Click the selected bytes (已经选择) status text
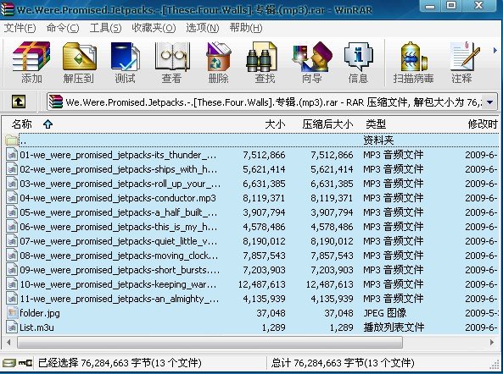The height and width of the screenshot is (374, 503). pyautogui.click(x=120, y=363)
